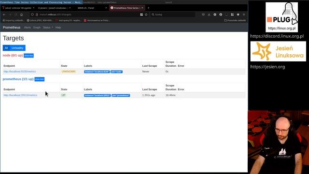Expand the Status dropdown menu
This screenshot has height=174, width=309.
[48, 28]
